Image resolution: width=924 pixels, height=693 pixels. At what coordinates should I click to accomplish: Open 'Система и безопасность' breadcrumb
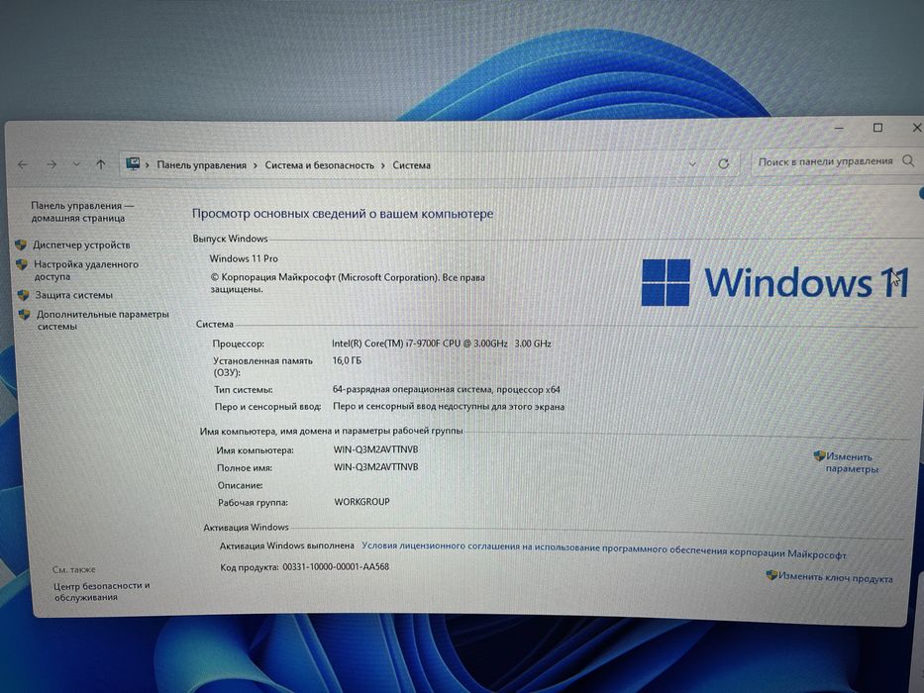tap(320, 165)
